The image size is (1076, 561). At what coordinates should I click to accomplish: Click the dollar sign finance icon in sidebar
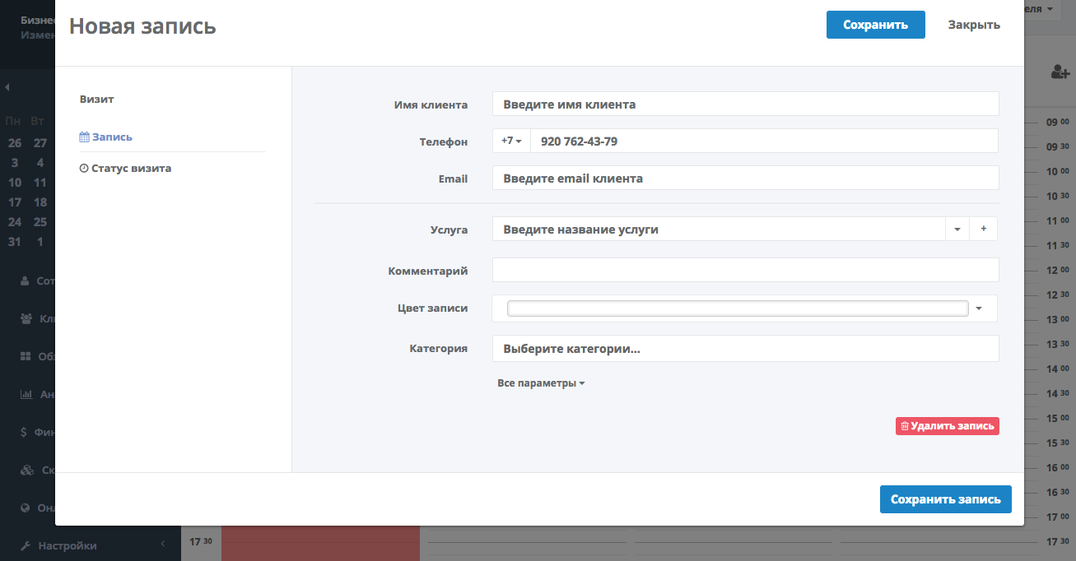coord(25,432)
